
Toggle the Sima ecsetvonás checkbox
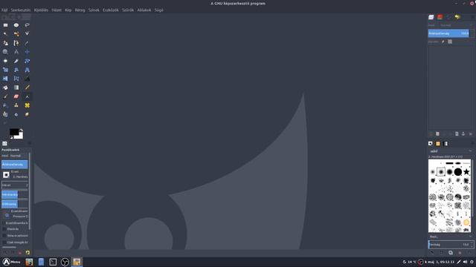pyautogui.click(x=4, y=236)
